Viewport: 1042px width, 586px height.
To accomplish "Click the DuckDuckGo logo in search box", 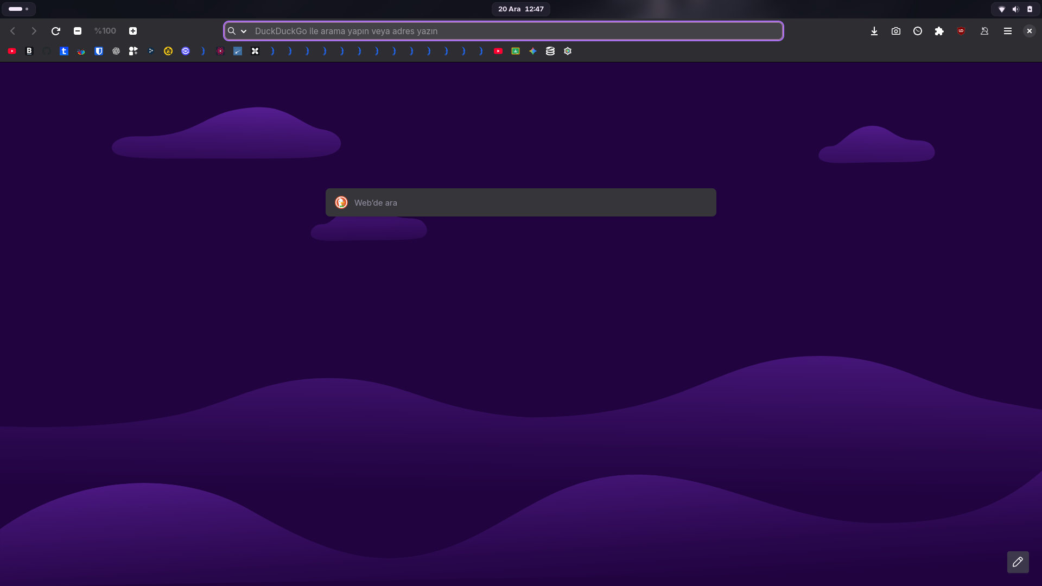I will click(x=341, y=202).
